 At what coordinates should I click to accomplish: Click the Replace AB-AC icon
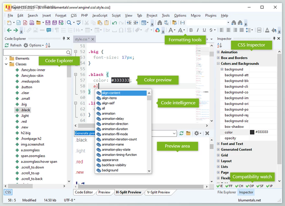point(166,23)
